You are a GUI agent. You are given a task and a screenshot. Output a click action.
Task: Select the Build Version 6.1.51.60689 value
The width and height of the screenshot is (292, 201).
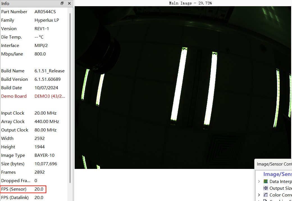coord(47,79)
